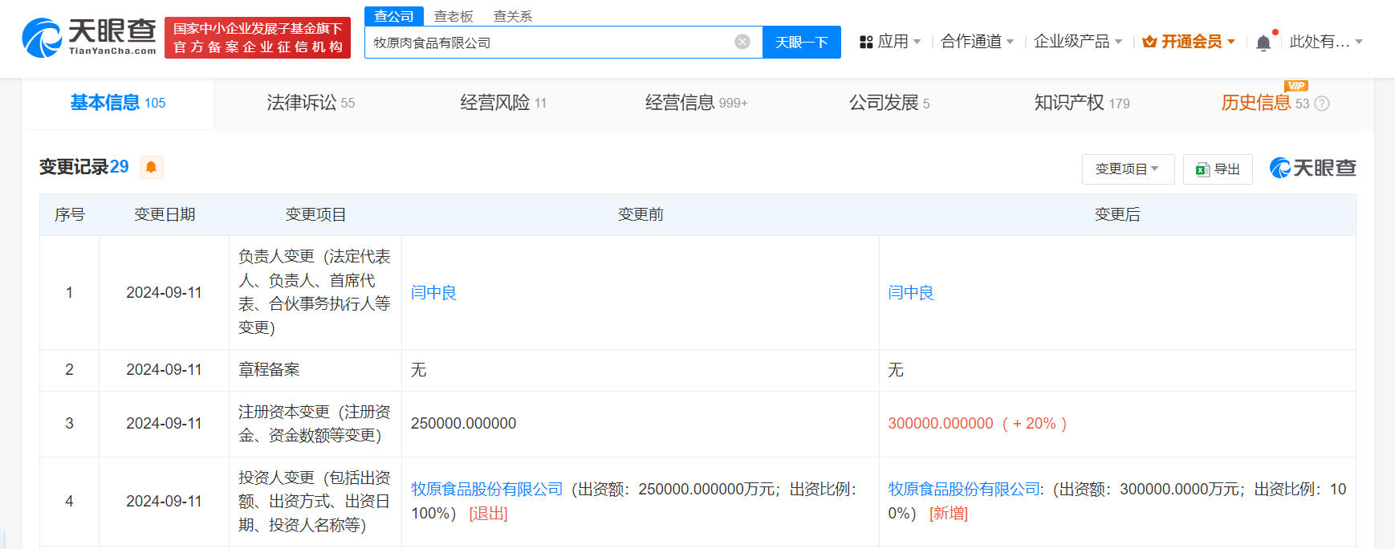Open the 开通会员 membership menu
The height and width of the screenshot is (549, 1395).
pos(1189,42)
